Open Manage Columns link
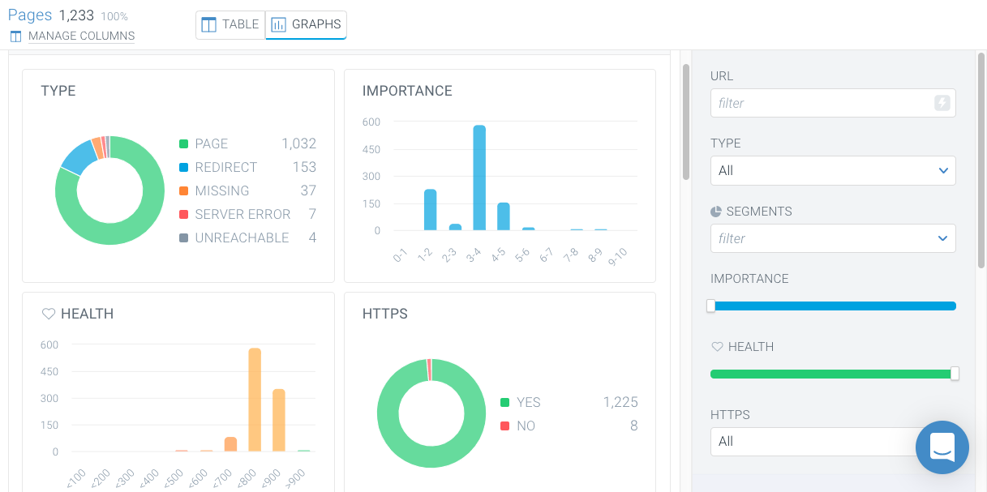987x492 pixels. pyautogui.click(x=81, y=36)
